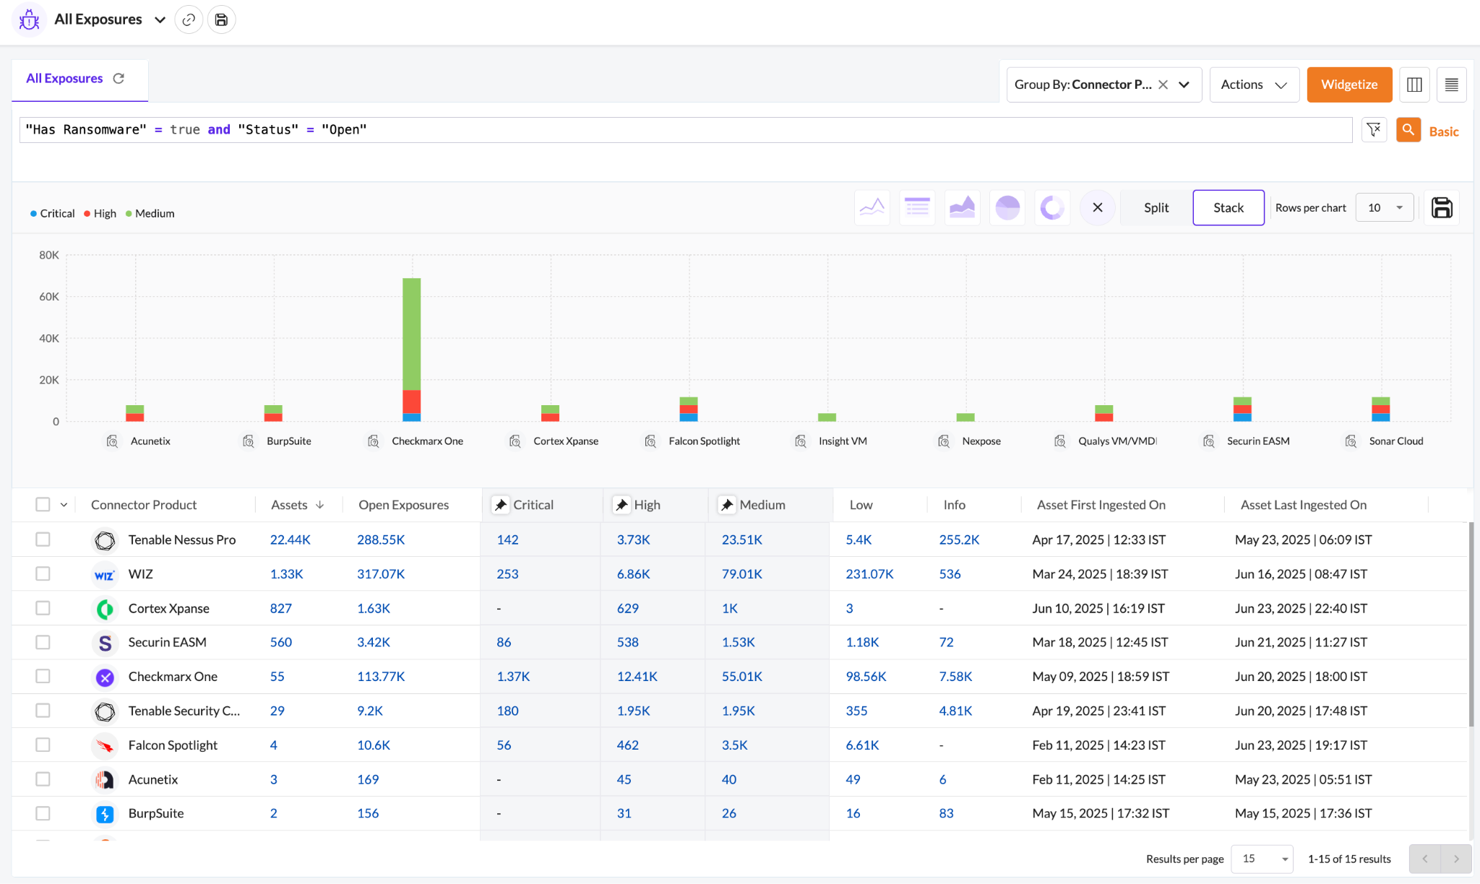Open the All Exposures title dropdown

coord(160,19)
